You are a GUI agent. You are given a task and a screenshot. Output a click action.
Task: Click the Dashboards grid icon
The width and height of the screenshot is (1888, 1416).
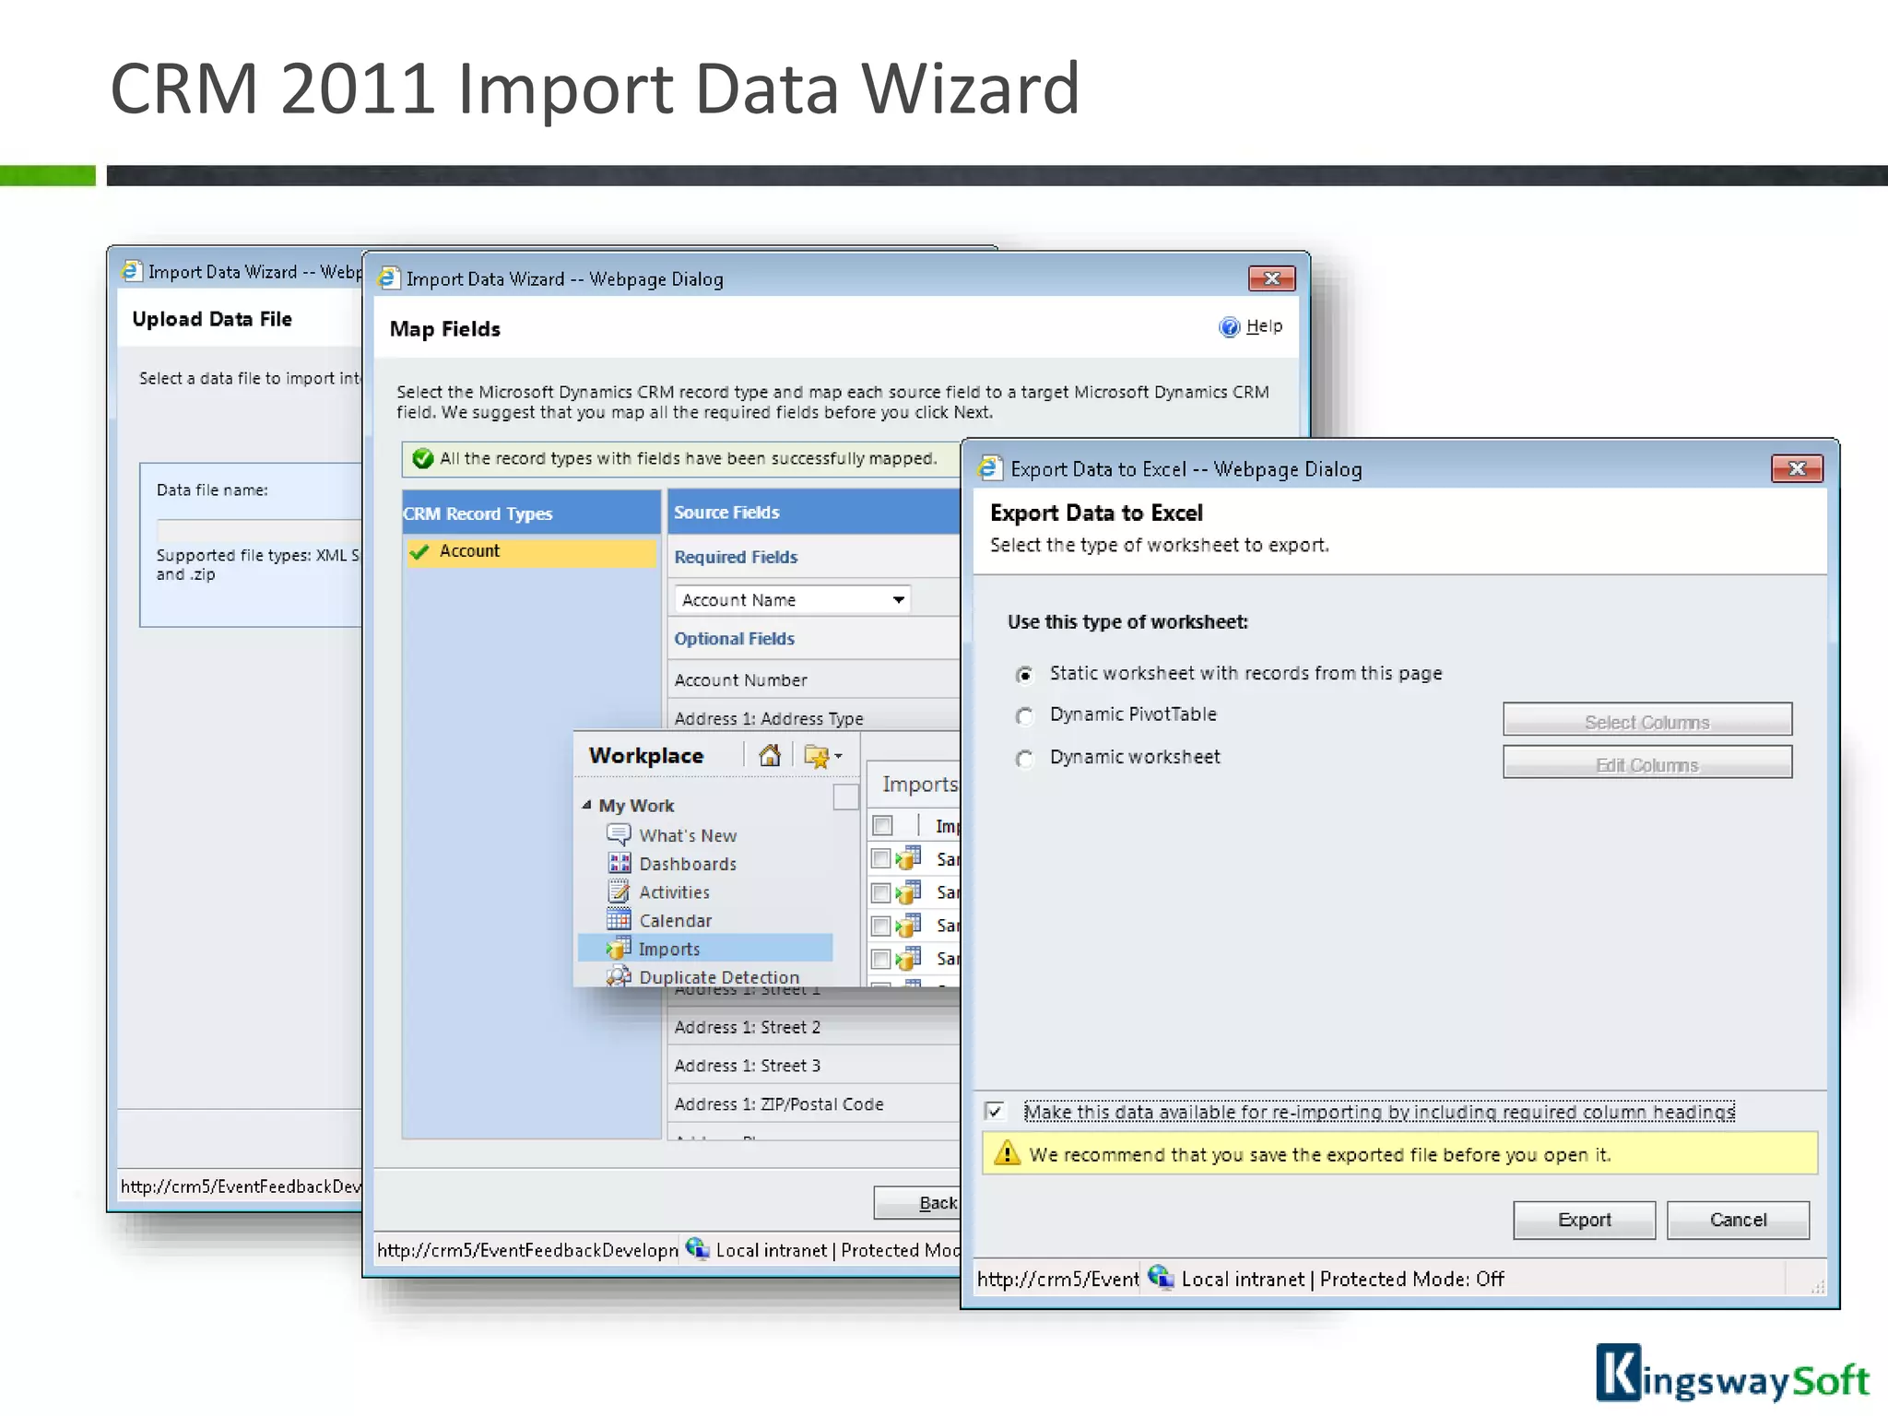tap(619, 863)
